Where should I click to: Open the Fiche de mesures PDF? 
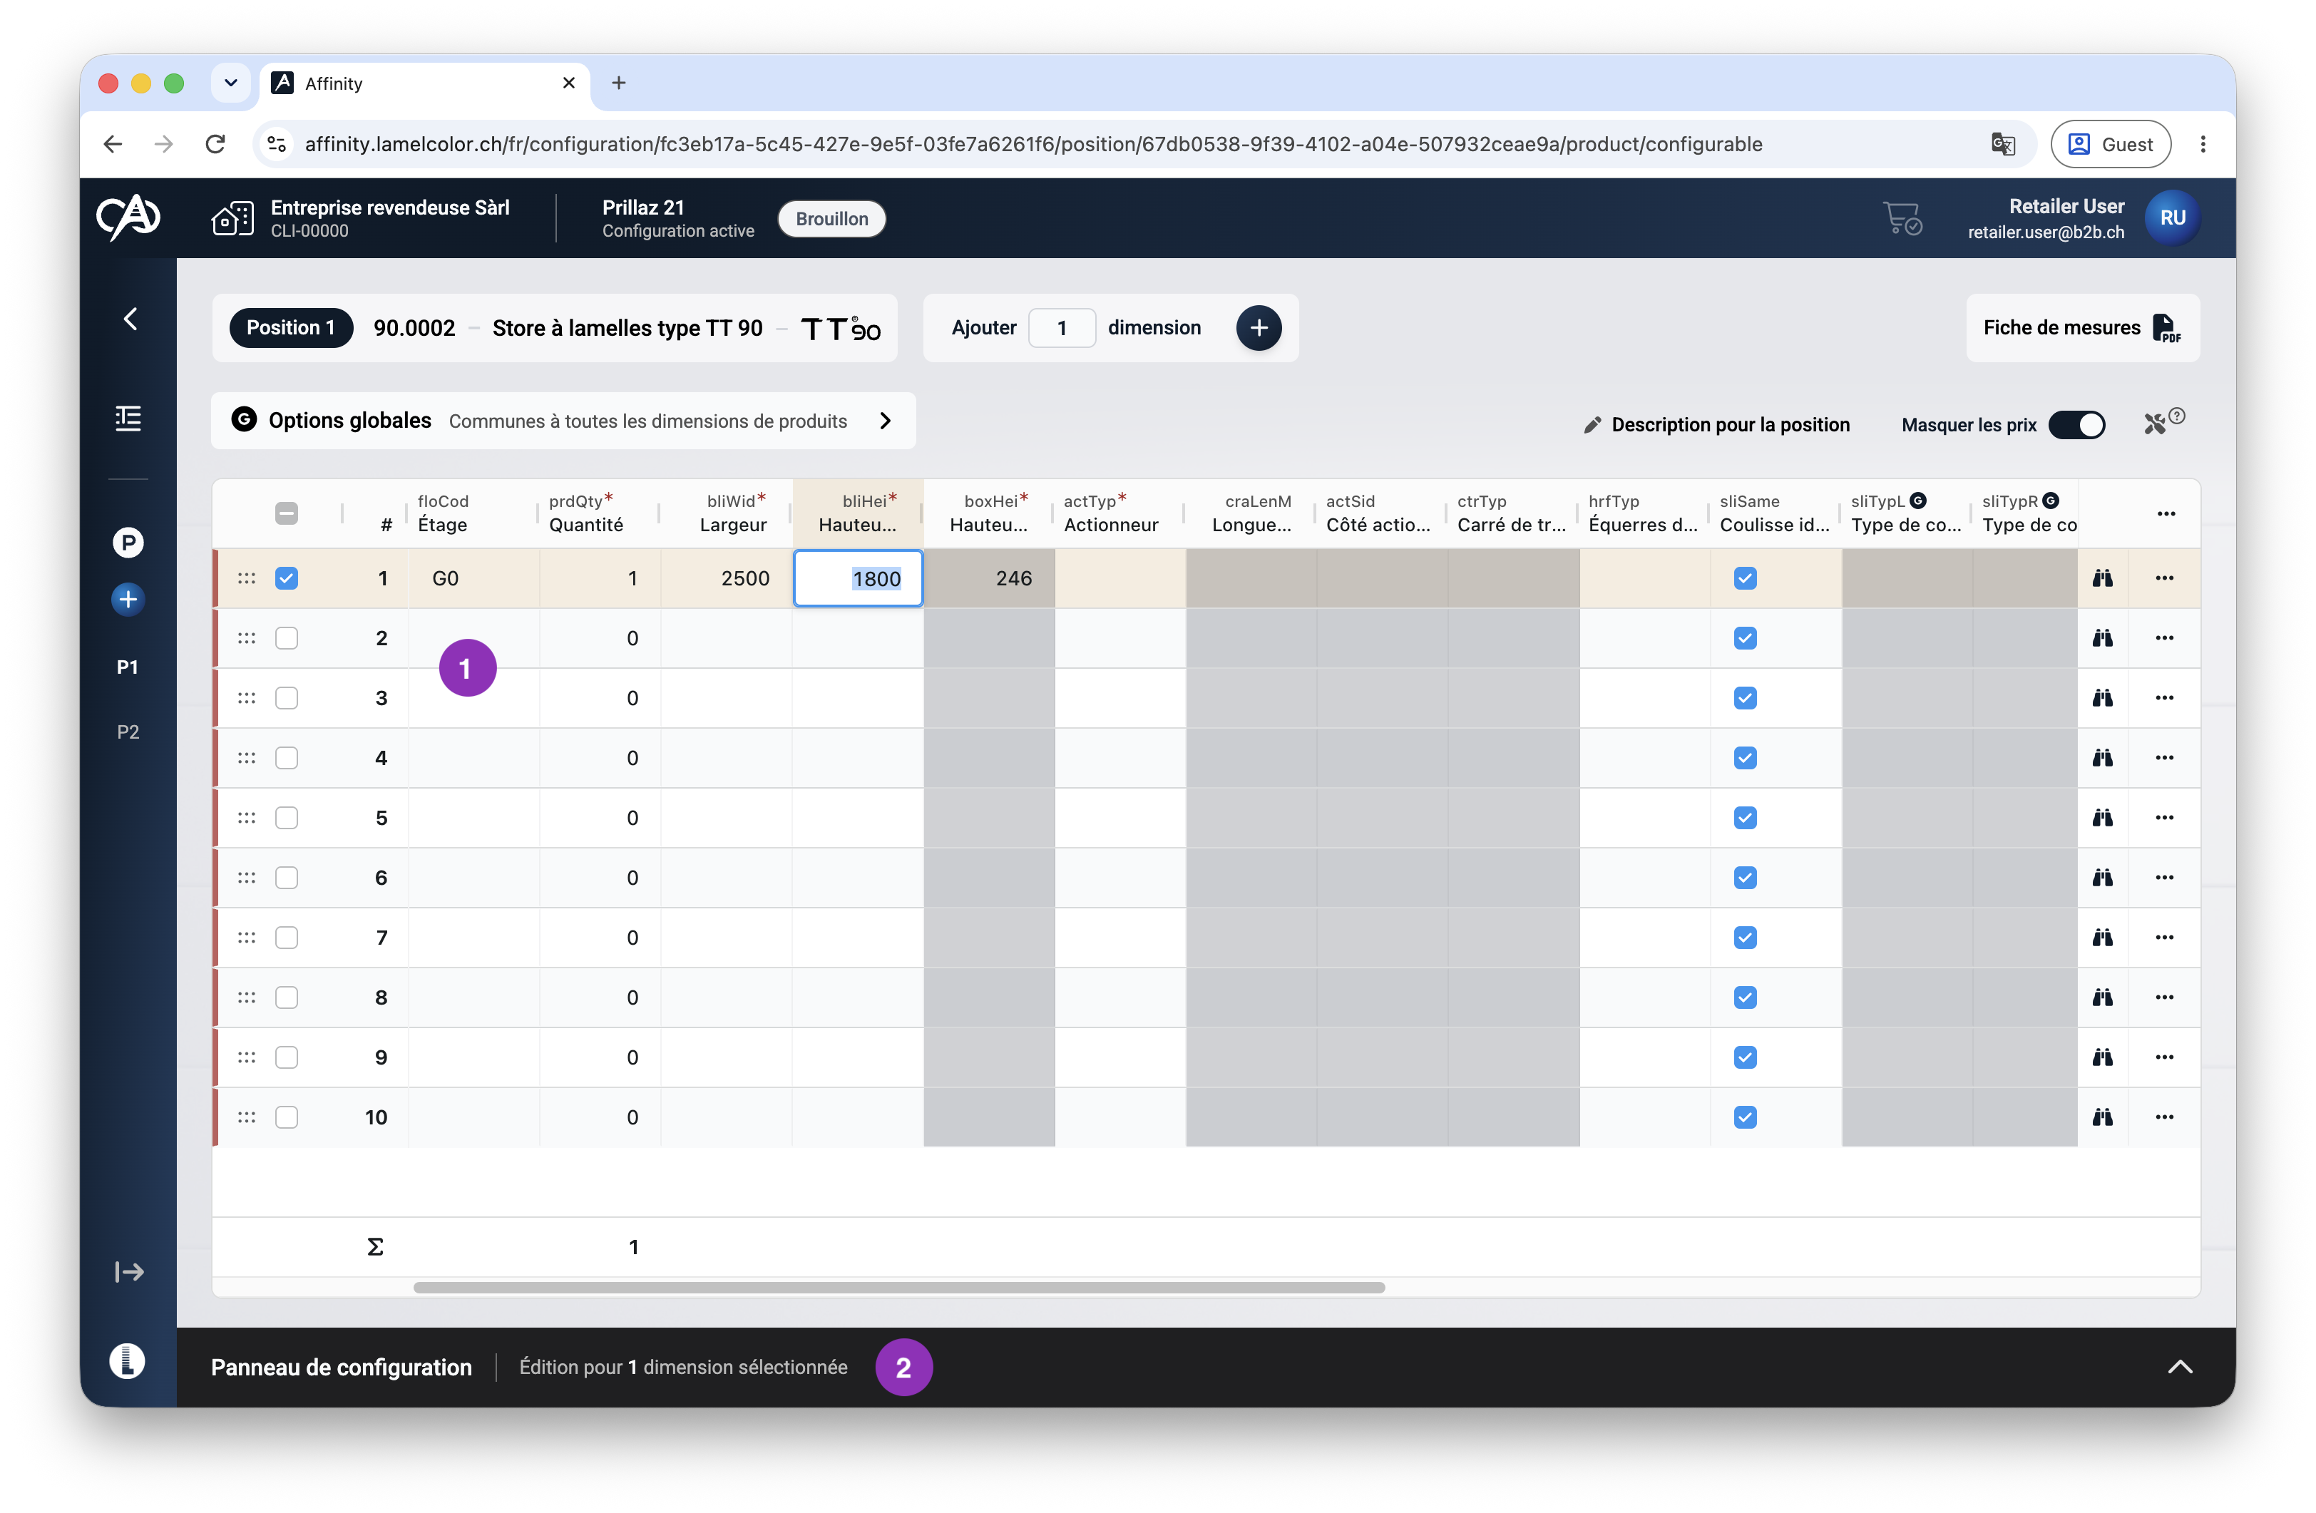[x=2082, y=328]
